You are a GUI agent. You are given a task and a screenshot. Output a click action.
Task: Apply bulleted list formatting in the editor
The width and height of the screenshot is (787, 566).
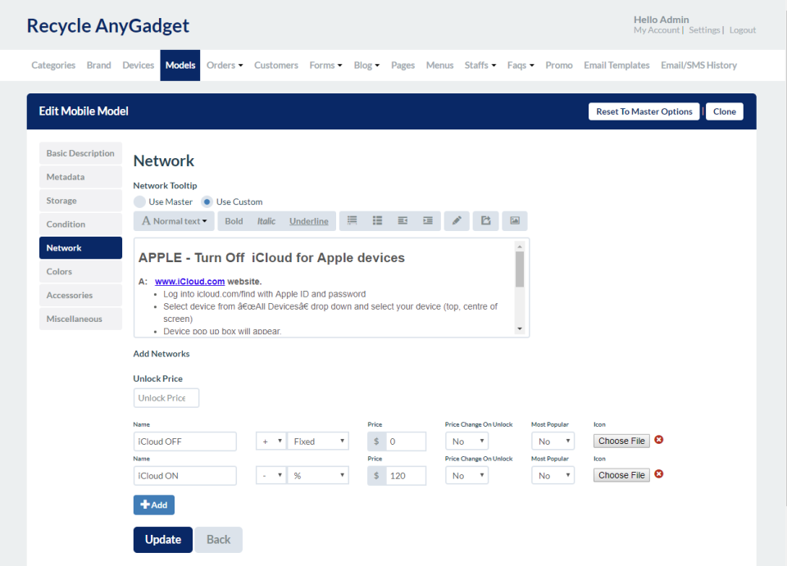click(x=377, y=220)
